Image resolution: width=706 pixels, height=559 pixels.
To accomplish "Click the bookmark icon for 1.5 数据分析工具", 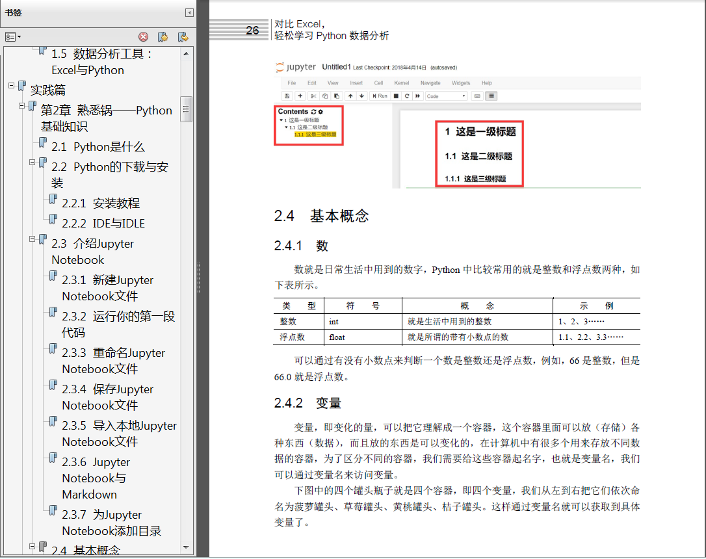I will point(42,51).
